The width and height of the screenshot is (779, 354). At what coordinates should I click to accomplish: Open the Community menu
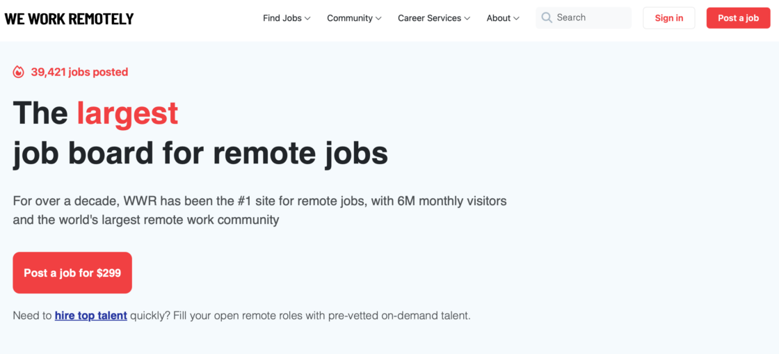(x=354, y=18)
